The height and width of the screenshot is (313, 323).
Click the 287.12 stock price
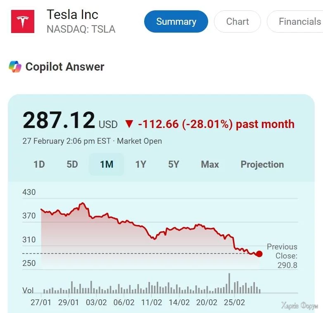59,121
